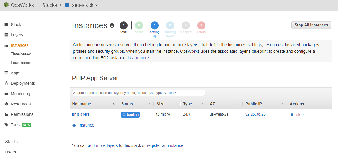Open php-app1 hostname link

(80, 114)
